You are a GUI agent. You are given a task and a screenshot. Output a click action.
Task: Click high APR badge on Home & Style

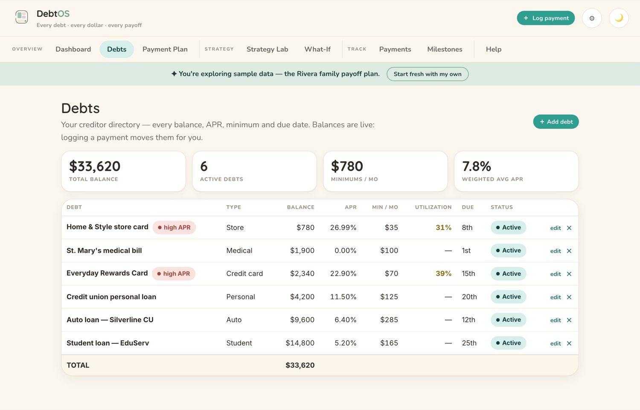pos(174,227)
